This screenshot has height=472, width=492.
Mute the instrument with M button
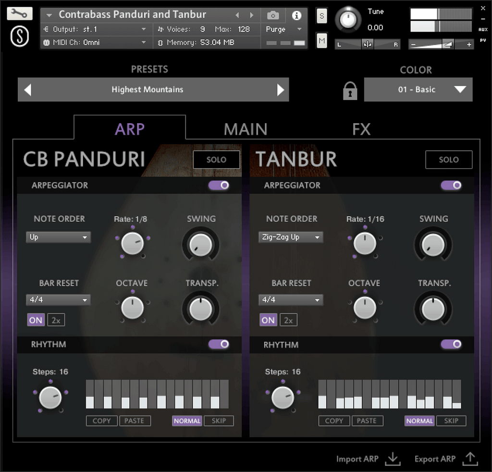pos(321,40)
